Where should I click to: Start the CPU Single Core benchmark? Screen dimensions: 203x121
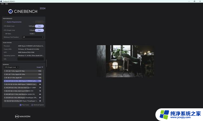(39, 30)
